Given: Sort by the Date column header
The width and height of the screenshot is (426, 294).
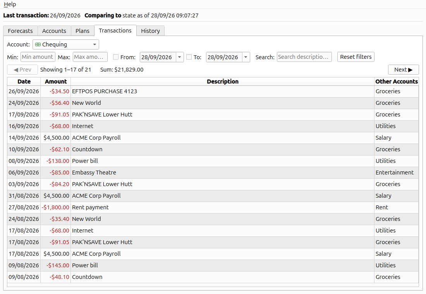Looking at the screenshot, I should (x=24, y=82).
